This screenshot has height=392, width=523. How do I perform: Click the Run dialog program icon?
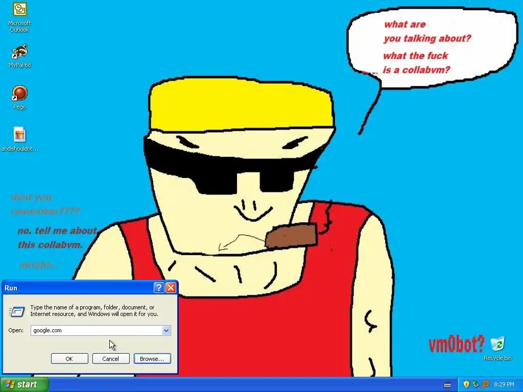(17, 312)
